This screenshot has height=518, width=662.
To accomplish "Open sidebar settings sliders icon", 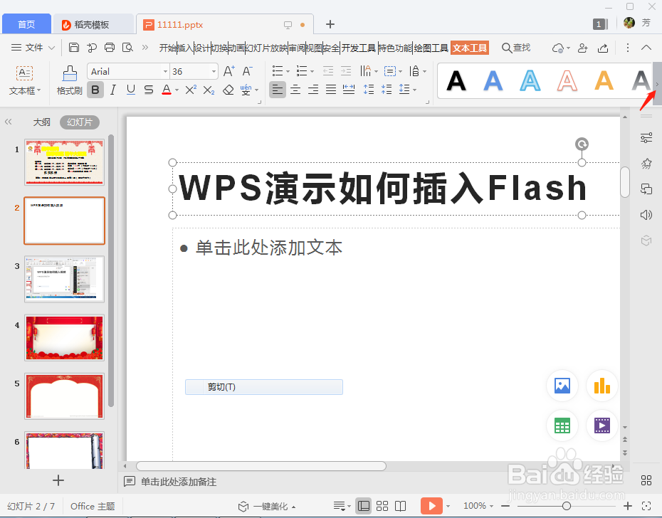I will (x=646, y=137).
